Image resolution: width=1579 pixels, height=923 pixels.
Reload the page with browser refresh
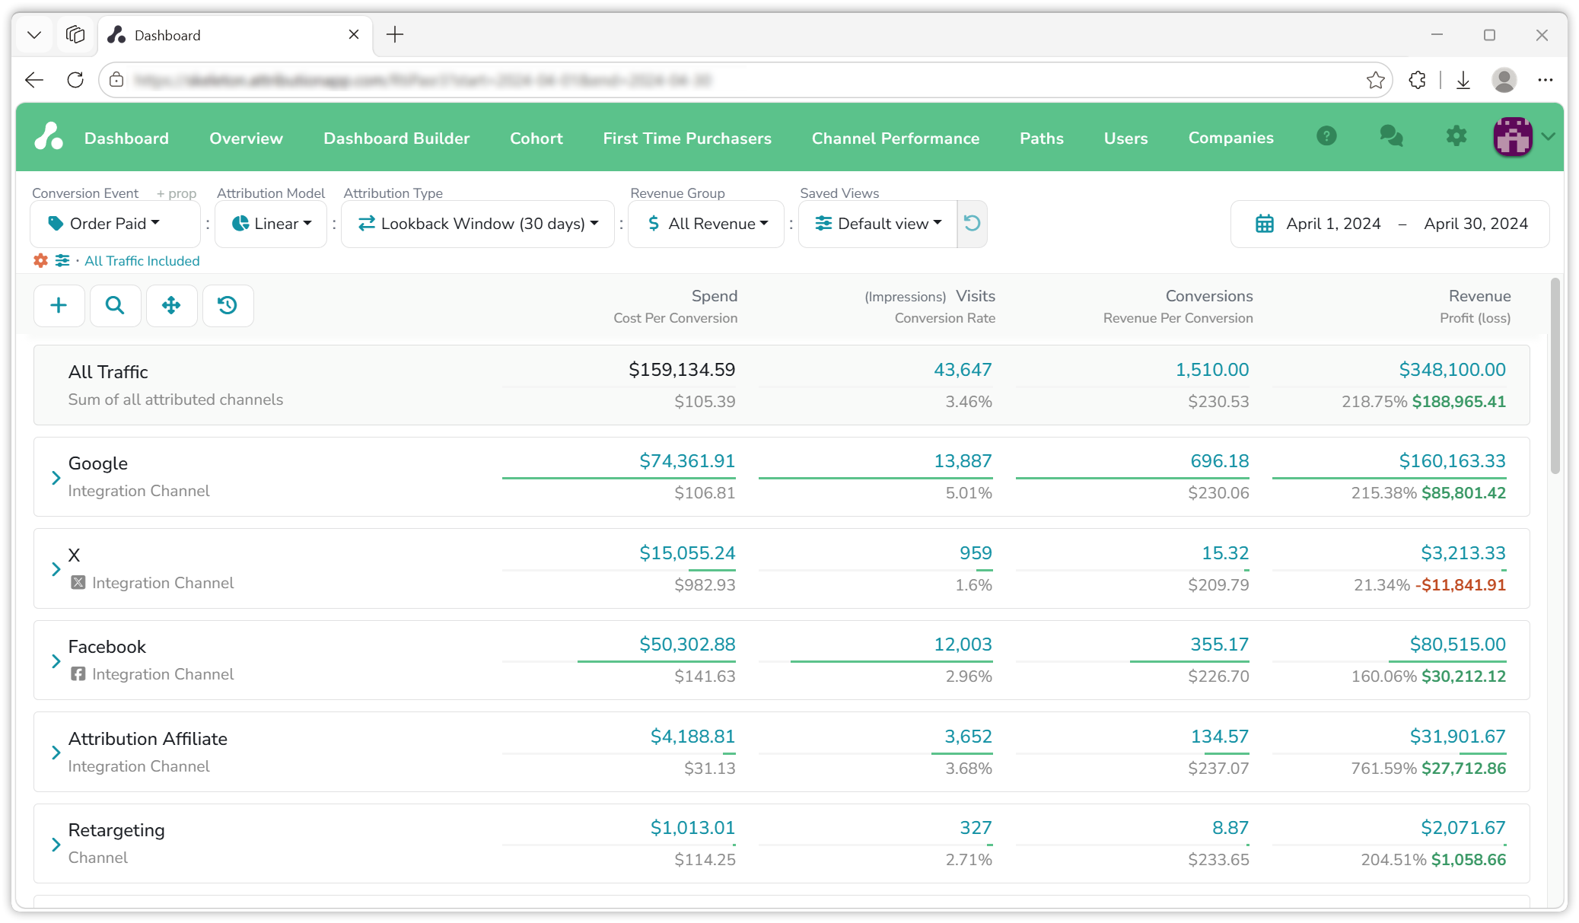click(x=75, y=80)
